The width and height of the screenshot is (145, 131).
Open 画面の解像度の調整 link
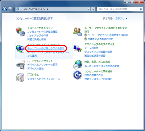95,56
